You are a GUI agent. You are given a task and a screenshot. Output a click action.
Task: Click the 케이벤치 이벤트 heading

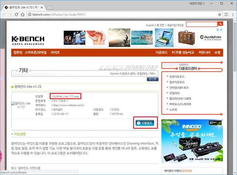[173, 171]
